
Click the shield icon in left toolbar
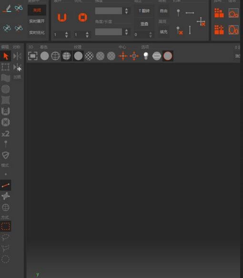click(6, 155)
